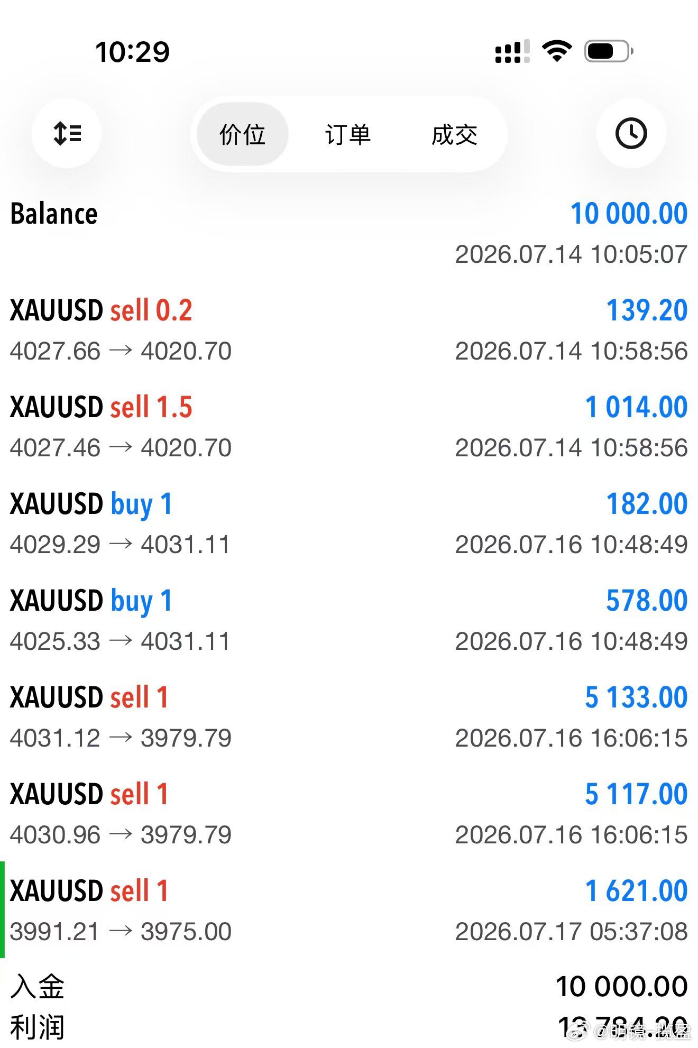
Task: Open the Balance 10 000.00 entry
Action: point(349,233)
